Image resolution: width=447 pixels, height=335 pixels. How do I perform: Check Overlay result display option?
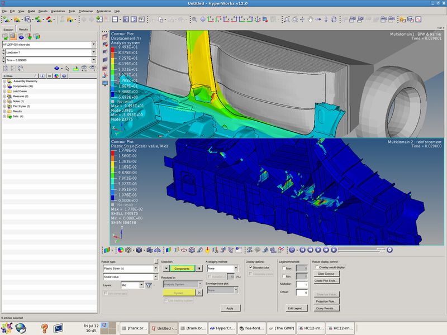click(317, 266)
